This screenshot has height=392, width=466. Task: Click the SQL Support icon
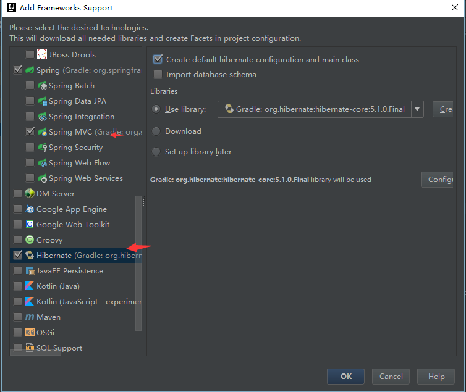(x=30, y=348)
